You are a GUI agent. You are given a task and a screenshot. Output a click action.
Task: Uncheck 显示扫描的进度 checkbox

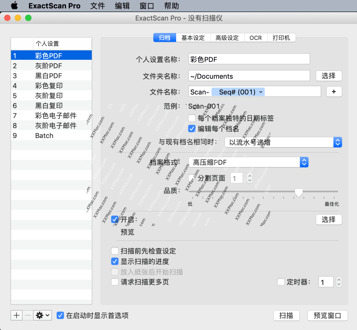[115, 261]
